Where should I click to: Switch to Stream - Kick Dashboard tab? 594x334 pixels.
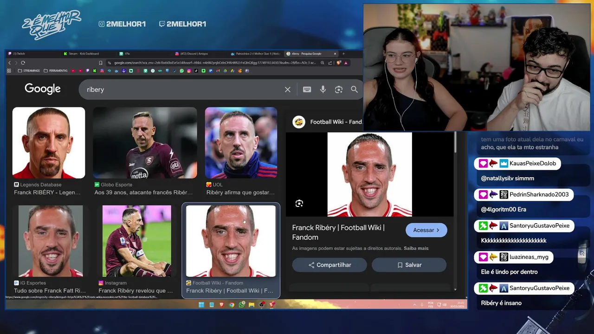click(x=88, y=54)
